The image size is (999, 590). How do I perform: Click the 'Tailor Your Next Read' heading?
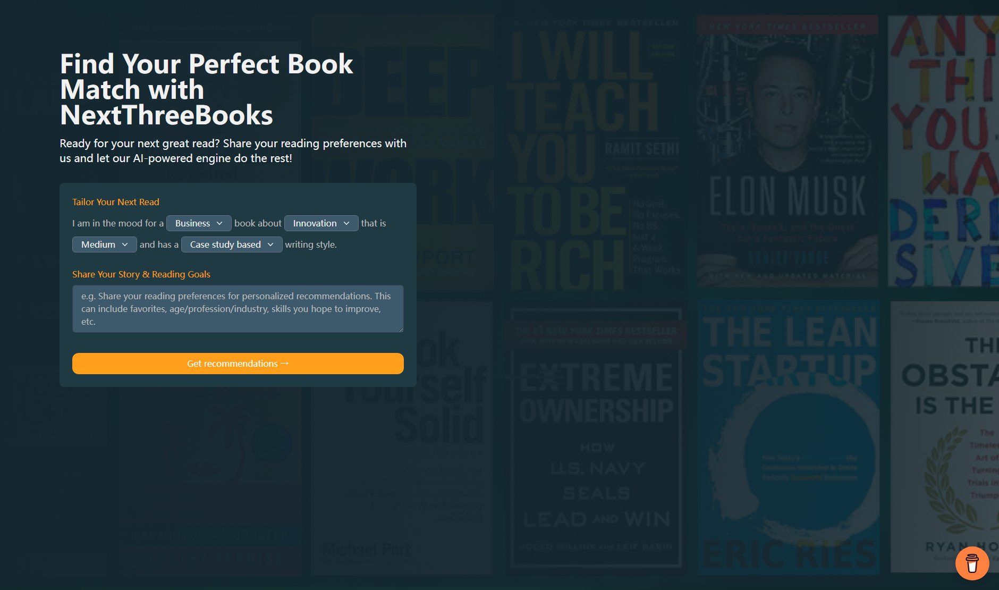(116, 202)
